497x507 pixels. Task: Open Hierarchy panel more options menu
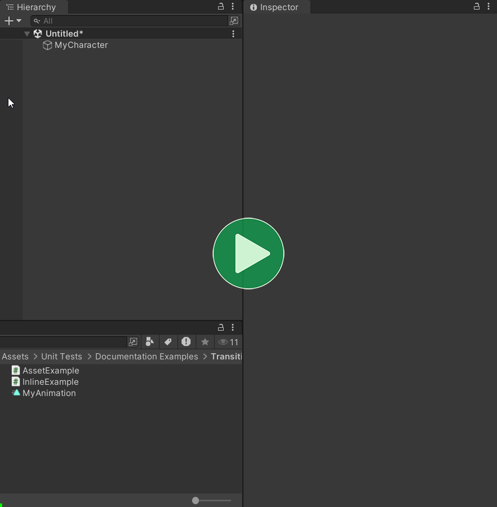click(x=233, y=7)
